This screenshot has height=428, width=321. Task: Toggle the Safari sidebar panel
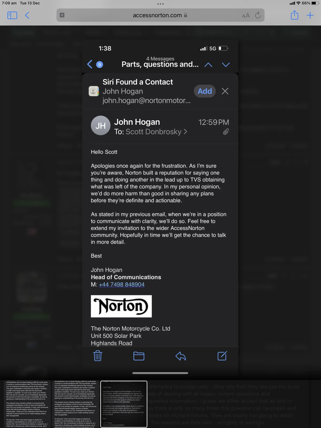[x=12, y=15]
